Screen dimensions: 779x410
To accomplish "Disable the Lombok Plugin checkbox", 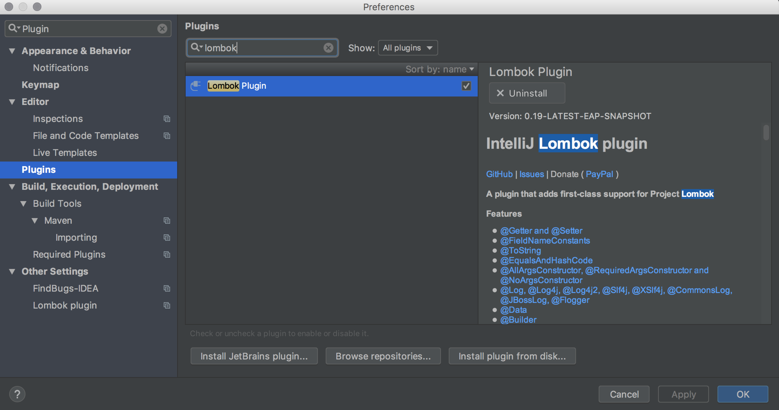I will point(466,86).
